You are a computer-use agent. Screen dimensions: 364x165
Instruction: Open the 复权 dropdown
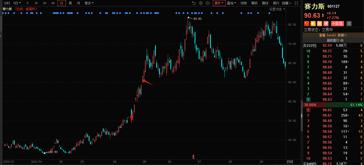[x=219, y=3]
